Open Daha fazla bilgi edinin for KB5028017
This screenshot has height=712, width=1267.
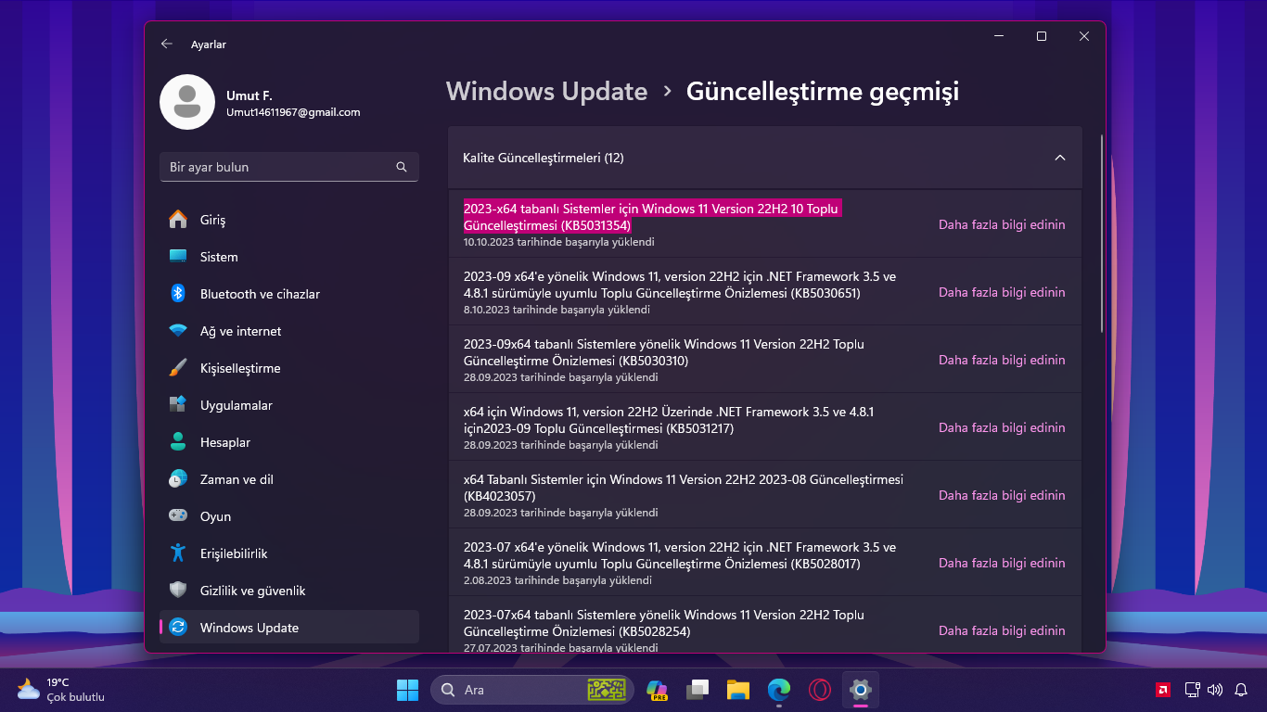[x=1002, y=563]
